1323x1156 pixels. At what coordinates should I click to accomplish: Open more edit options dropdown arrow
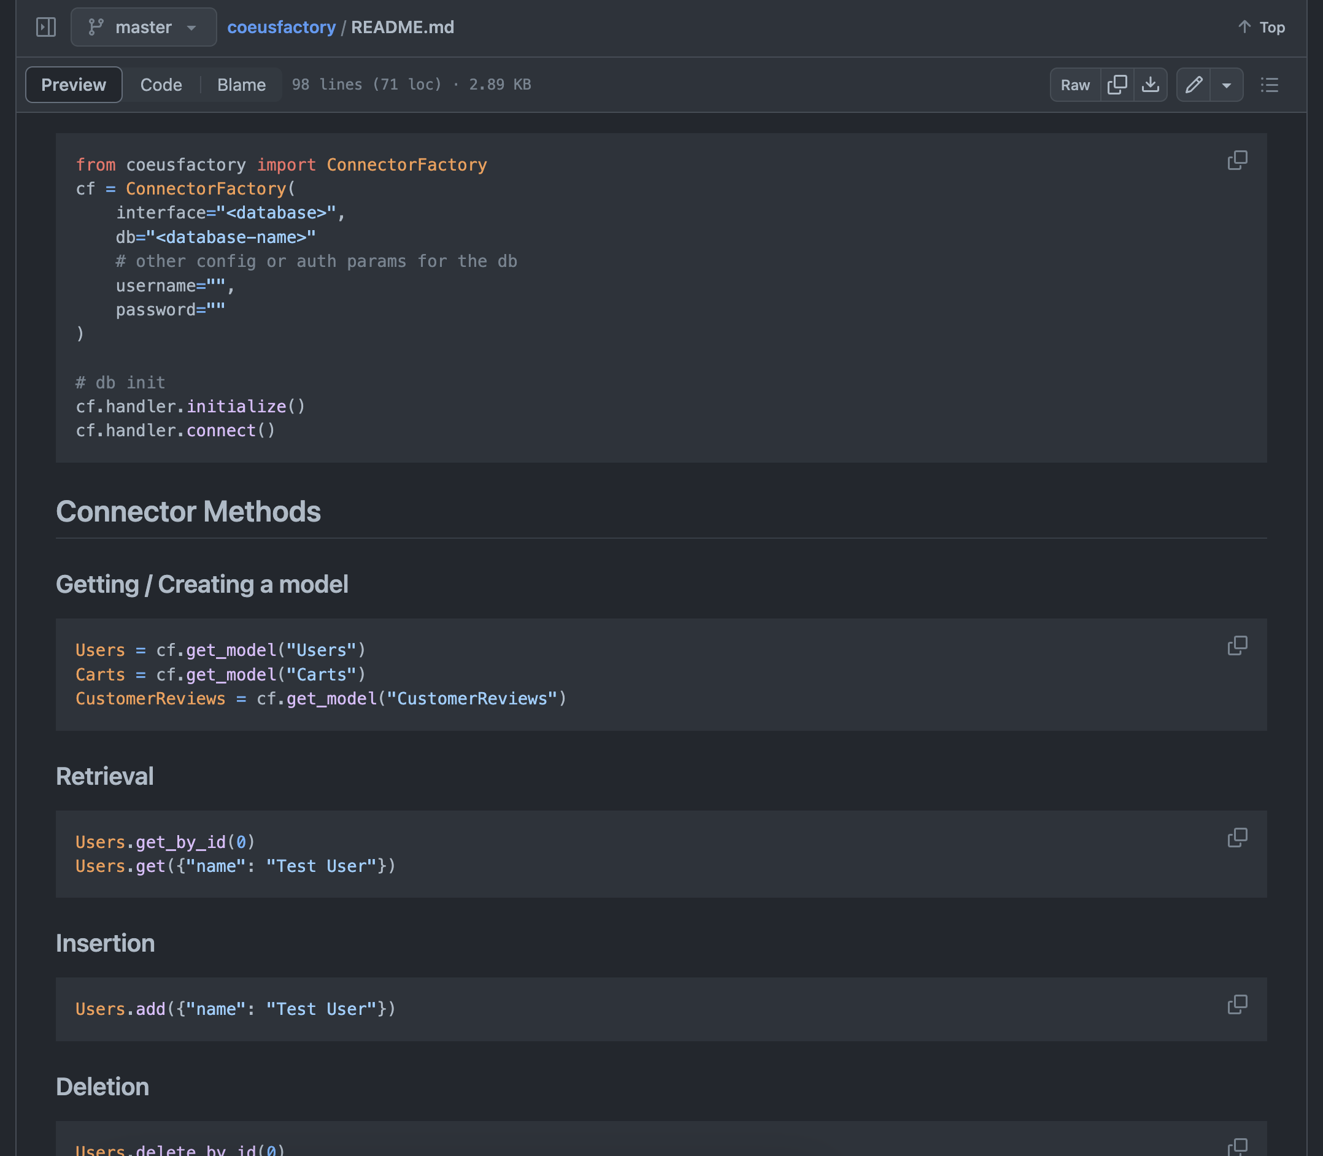tap(1226, 85)
